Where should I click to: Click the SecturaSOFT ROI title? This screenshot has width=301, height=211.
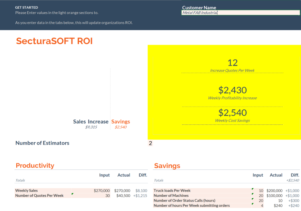pos(54,41)
